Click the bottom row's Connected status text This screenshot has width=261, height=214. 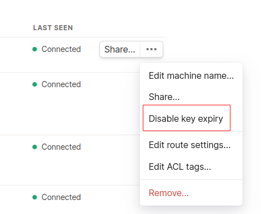click(61, 197)
